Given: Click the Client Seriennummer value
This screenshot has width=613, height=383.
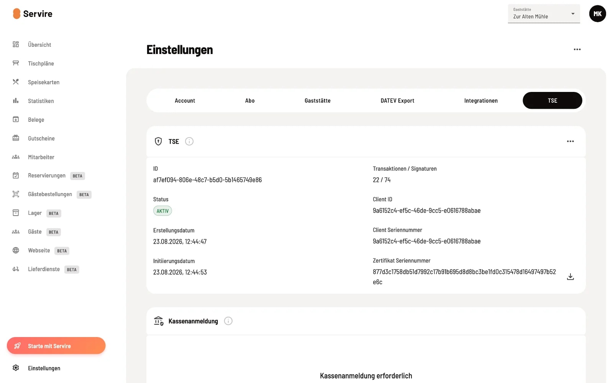Looking at the screenshot, I should [426, 241].
